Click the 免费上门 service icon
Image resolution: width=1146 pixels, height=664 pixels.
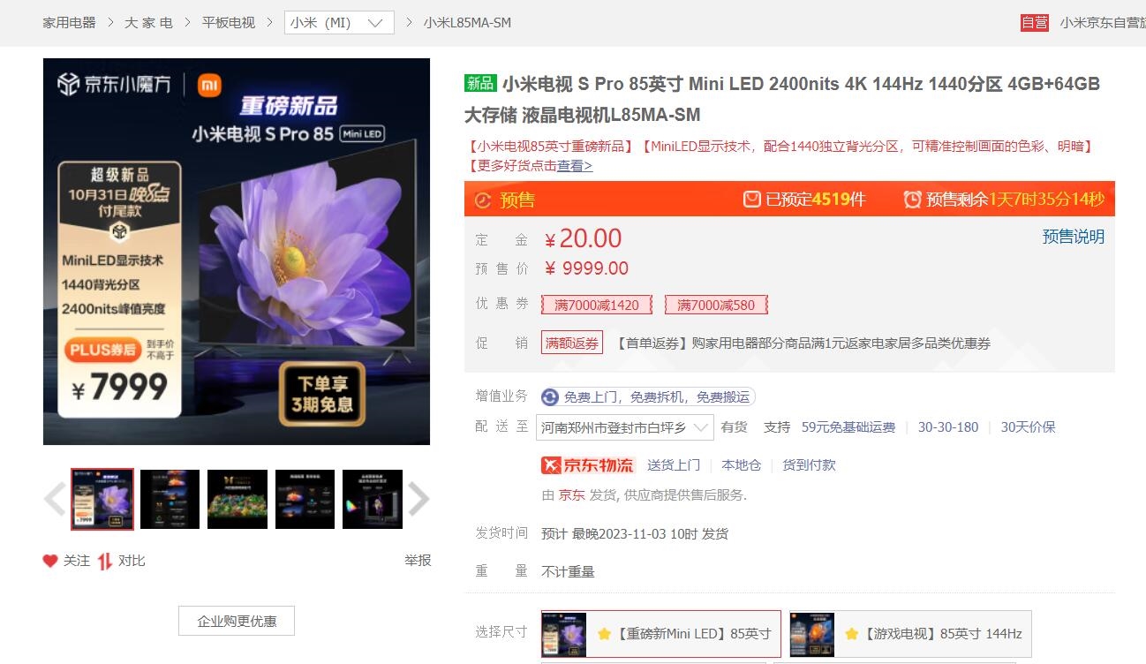point(550,397)
